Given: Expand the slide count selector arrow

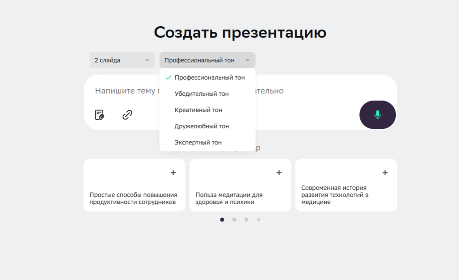Looking at the screenshot, I should [x=147, y=60].
